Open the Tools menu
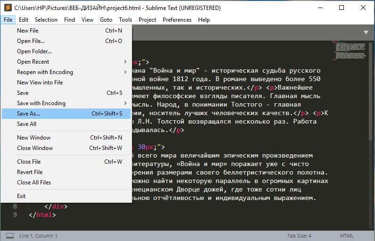This screenshot has height=241, width=375. coord(125,20)
